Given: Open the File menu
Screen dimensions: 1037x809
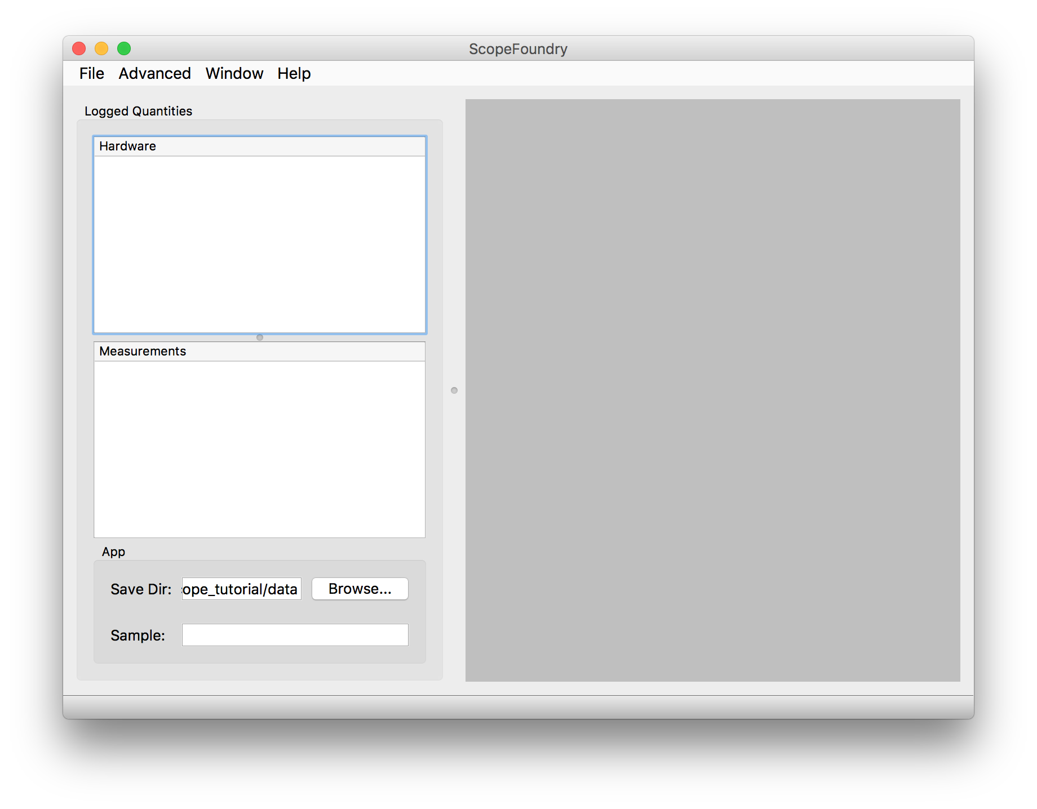Looking at the screenshot, I should [91, 73].
